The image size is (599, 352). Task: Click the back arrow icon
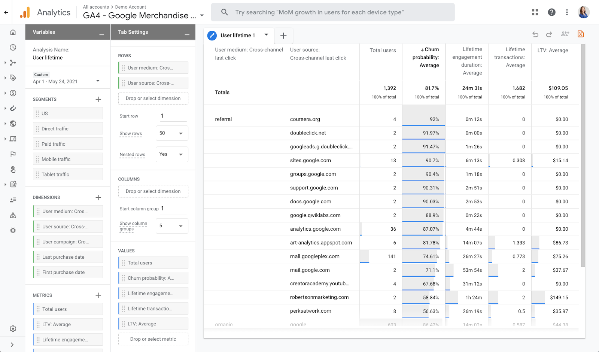(6, 12)
